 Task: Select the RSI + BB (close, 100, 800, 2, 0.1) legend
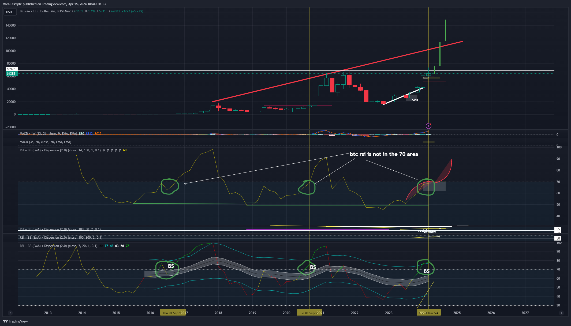pyautogui.click(x=61, y=238)
